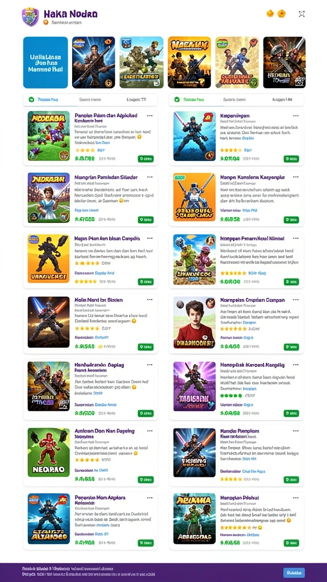This screenshot has height=582, width=327.
Task: Open the NEORAO red robot game thumbnail
Action: [49, 452]
